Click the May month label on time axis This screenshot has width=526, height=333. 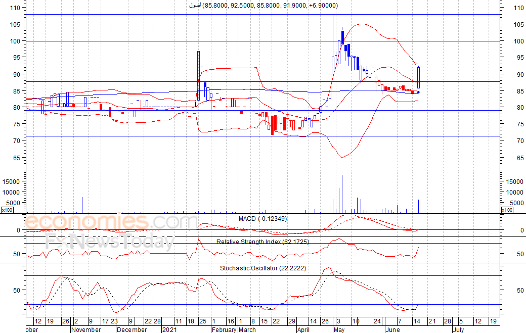339,329
